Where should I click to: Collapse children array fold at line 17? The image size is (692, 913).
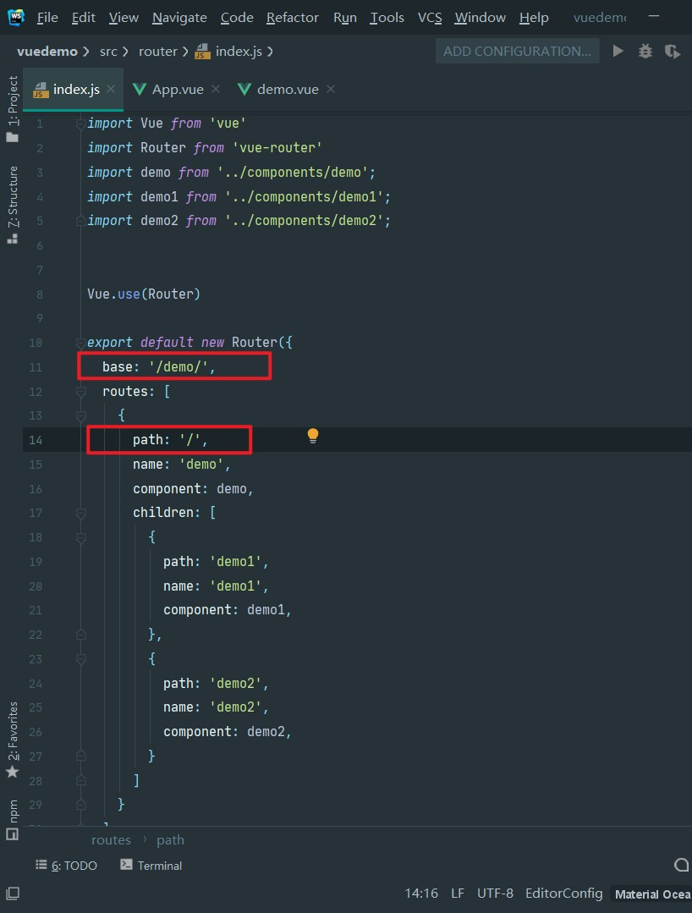pos(81,513)
